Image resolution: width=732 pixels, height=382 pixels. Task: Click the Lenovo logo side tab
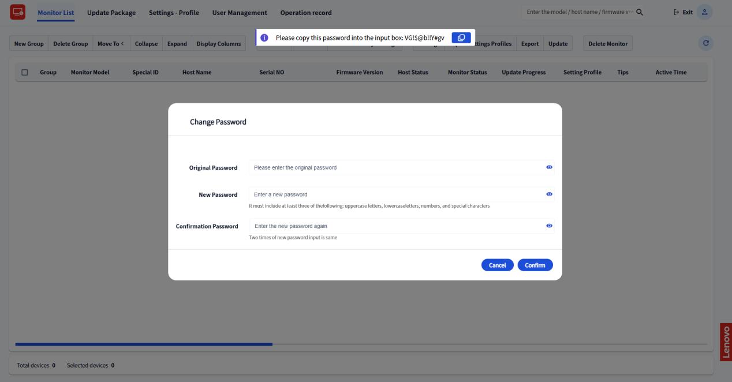(x=726, y=342)
